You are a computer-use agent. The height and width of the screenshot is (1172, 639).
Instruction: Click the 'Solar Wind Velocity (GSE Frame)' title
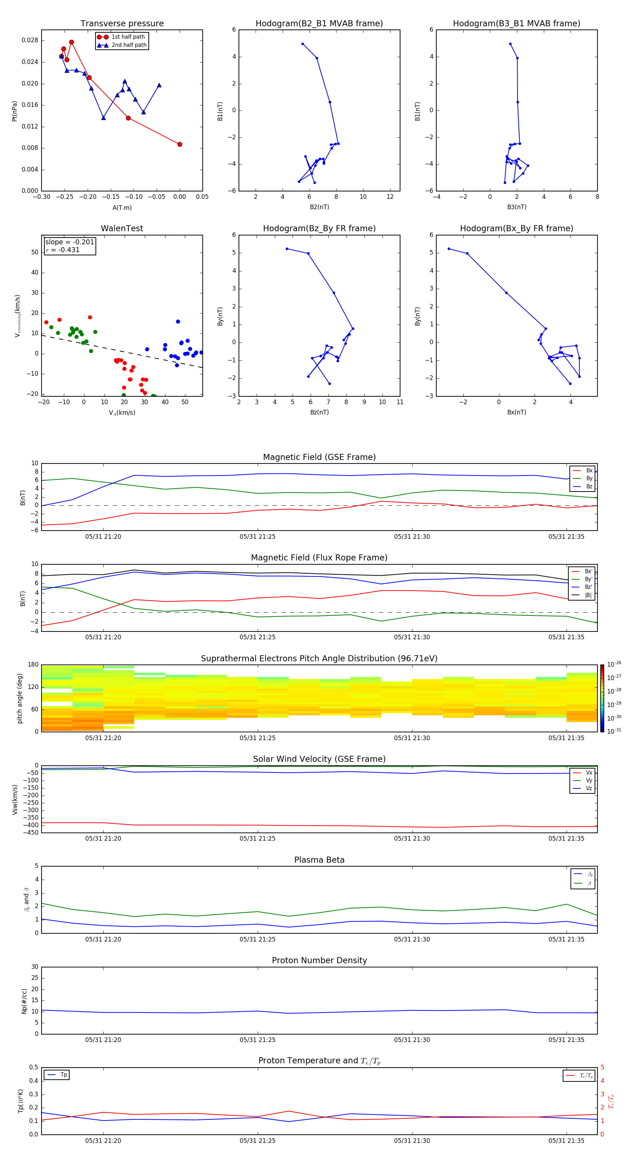(319, 759)
